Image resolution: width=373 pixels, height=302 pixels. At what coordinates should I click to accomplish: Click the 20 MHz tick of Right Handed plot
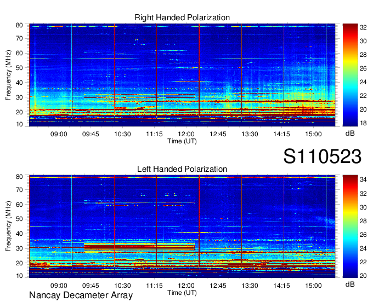pyautogui.click(x=19, y=112)
